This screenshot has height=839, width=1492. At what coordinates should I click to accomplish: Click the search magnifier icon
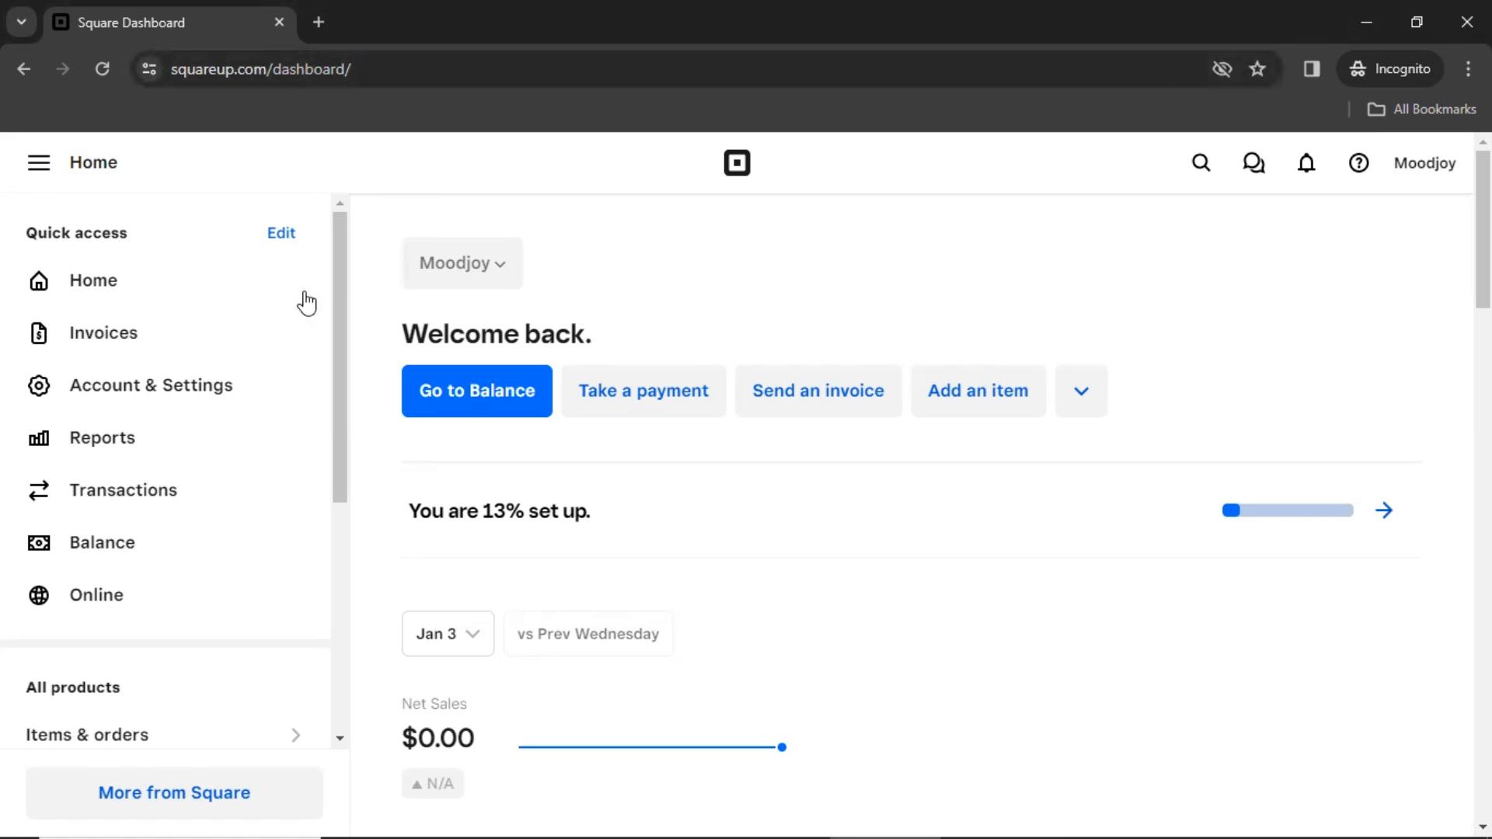1201,163
